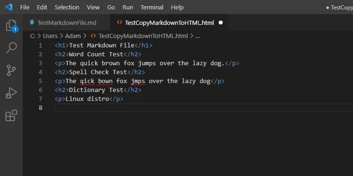Viewport: 353px width, 176px height.
Task: Open the Go menu
Action: [x=111, y=8]
